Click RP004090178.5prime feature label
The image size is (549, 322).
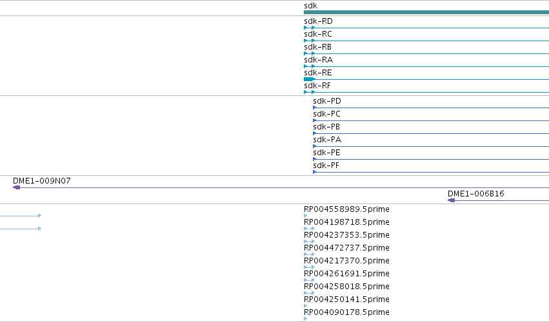346,312
